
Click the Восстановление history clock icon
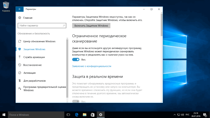[20, 65]
